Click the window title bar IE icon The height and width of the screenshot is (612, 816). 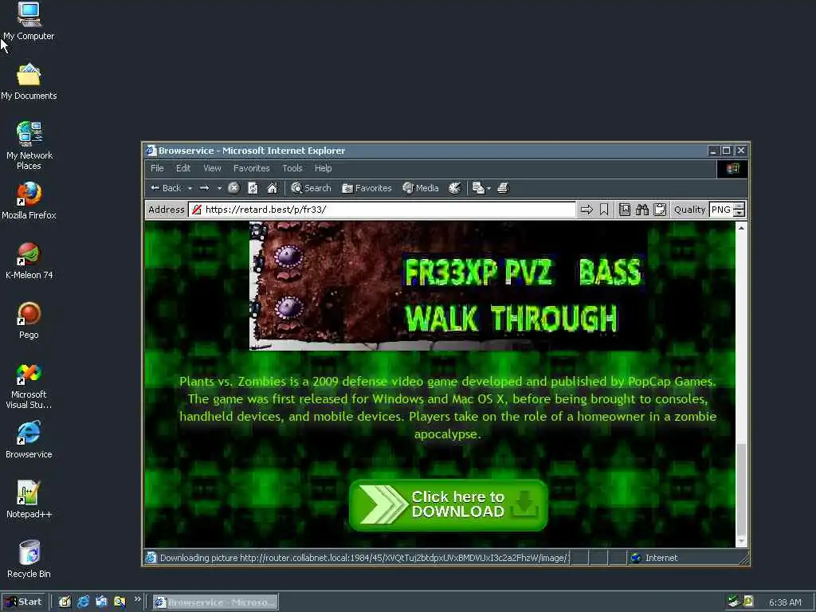(x=151, y=151)
